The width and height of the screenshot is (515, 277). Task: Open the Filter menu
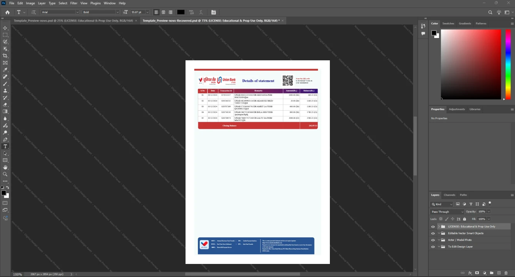click(x=74, y=3)
